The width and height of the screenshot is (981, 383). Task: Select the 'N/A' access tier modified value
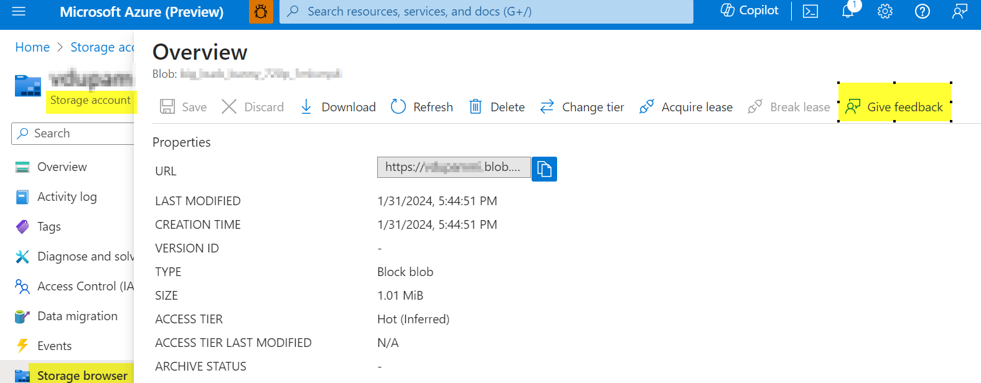(388, 343)
